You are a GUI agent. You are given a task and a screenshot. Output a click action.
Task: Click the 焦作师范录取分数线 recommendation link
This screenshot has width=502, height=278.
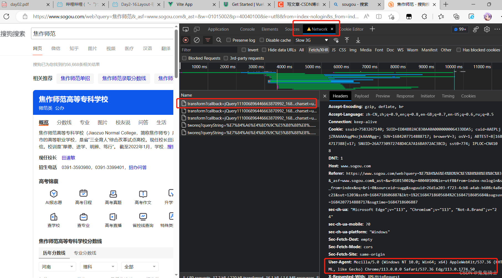pyautogui.click(x=124, y=78)
